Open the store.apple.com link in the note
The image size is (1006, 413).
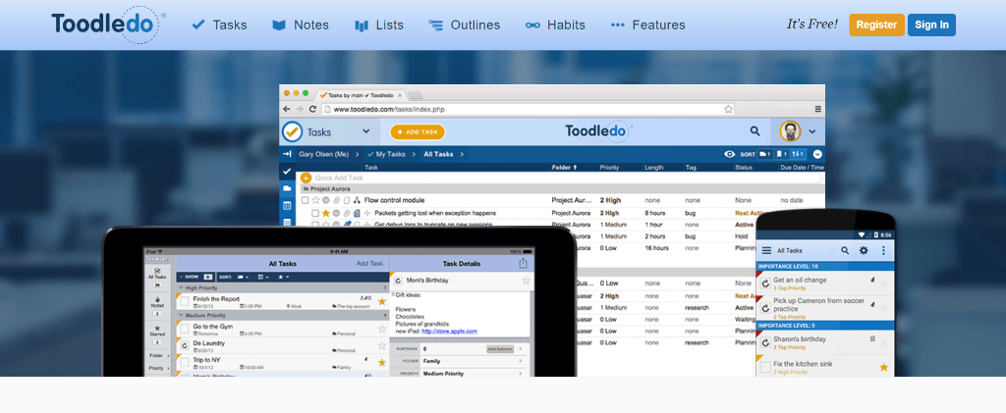pos(449,331)
